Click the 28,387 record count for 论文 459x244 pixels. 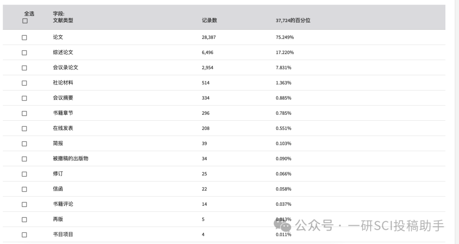pyautogui.click(x=208, y=37)
